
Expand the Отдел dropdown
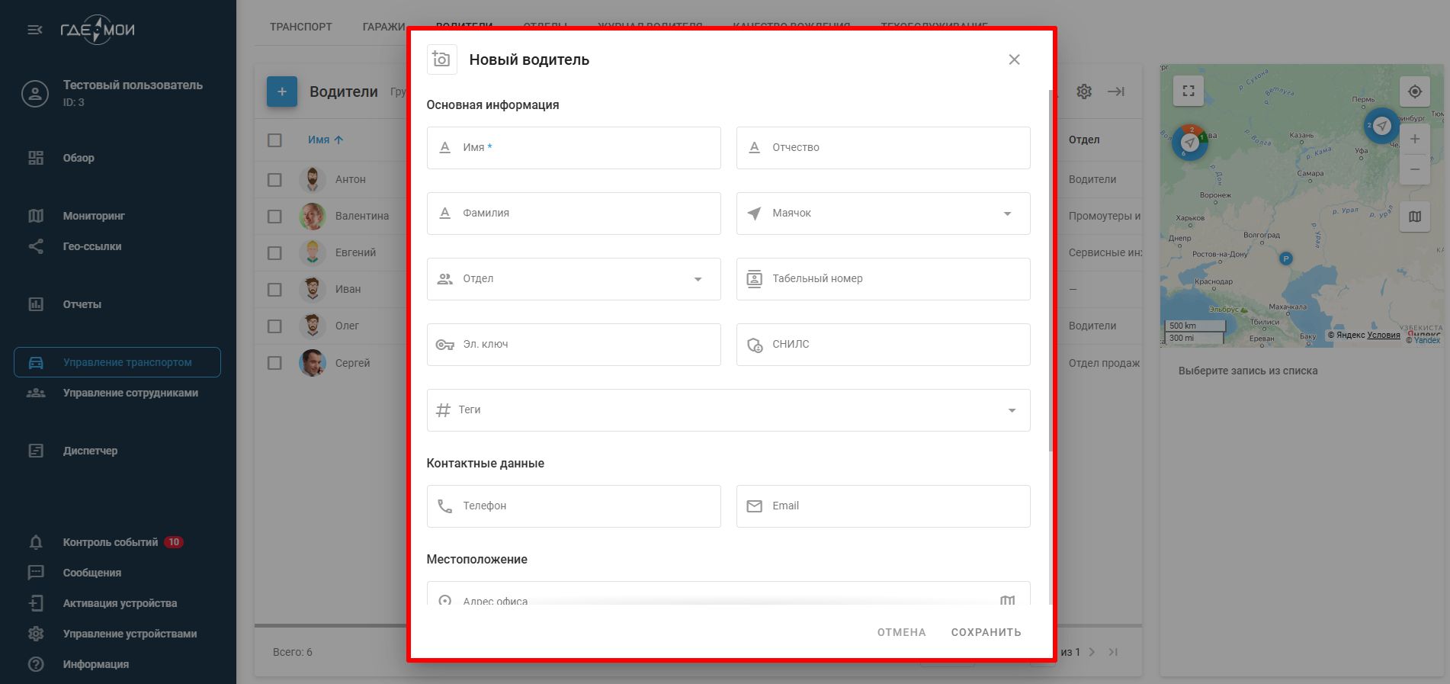point(573,279)
